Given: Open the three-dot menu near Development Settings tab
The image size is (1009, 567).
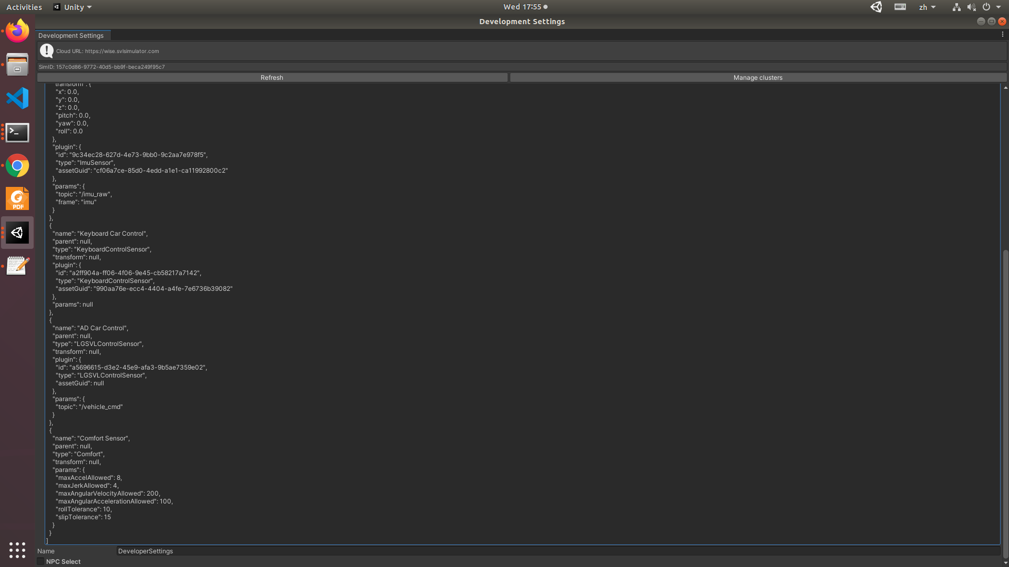Looking at the screenshot, I should [x=1003, y=35].
